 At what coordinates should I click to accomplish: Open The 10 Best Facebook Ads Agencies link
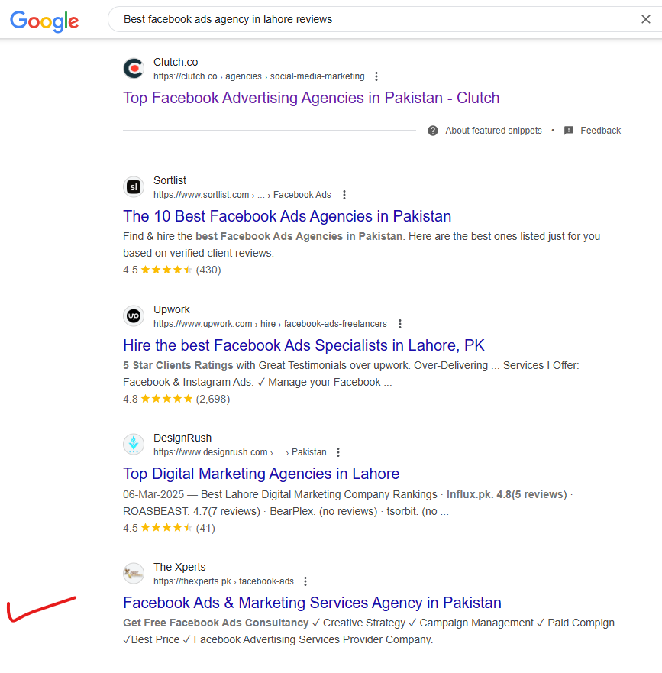click(287, 216)
